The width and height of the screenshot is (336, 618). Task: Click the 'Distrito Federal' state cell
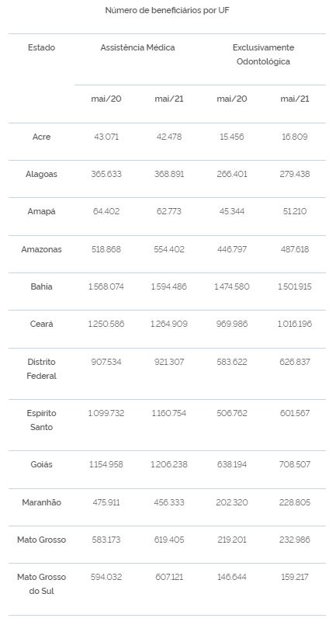[x=41, y=369]
